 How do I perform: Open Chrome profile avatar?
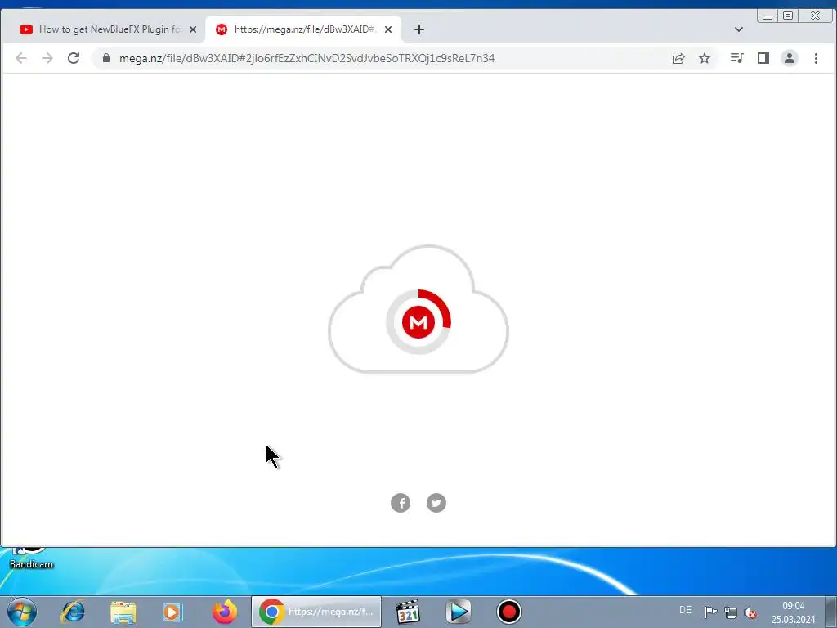(790, 58)
